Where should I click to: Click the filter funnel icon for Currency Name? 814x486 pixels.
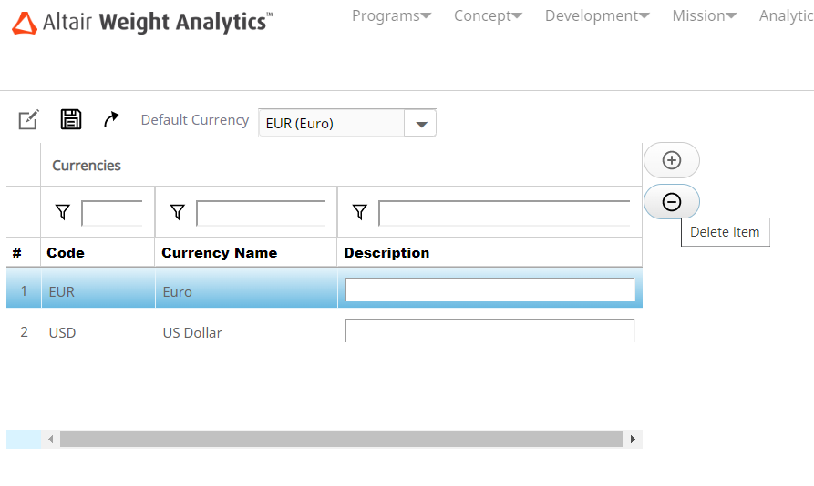(178, 212)
